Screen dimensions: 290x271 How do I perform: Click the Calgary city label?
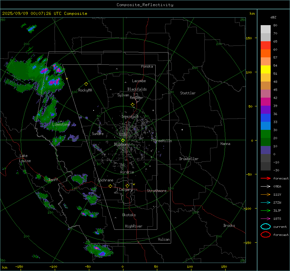[x=126, y=189]
